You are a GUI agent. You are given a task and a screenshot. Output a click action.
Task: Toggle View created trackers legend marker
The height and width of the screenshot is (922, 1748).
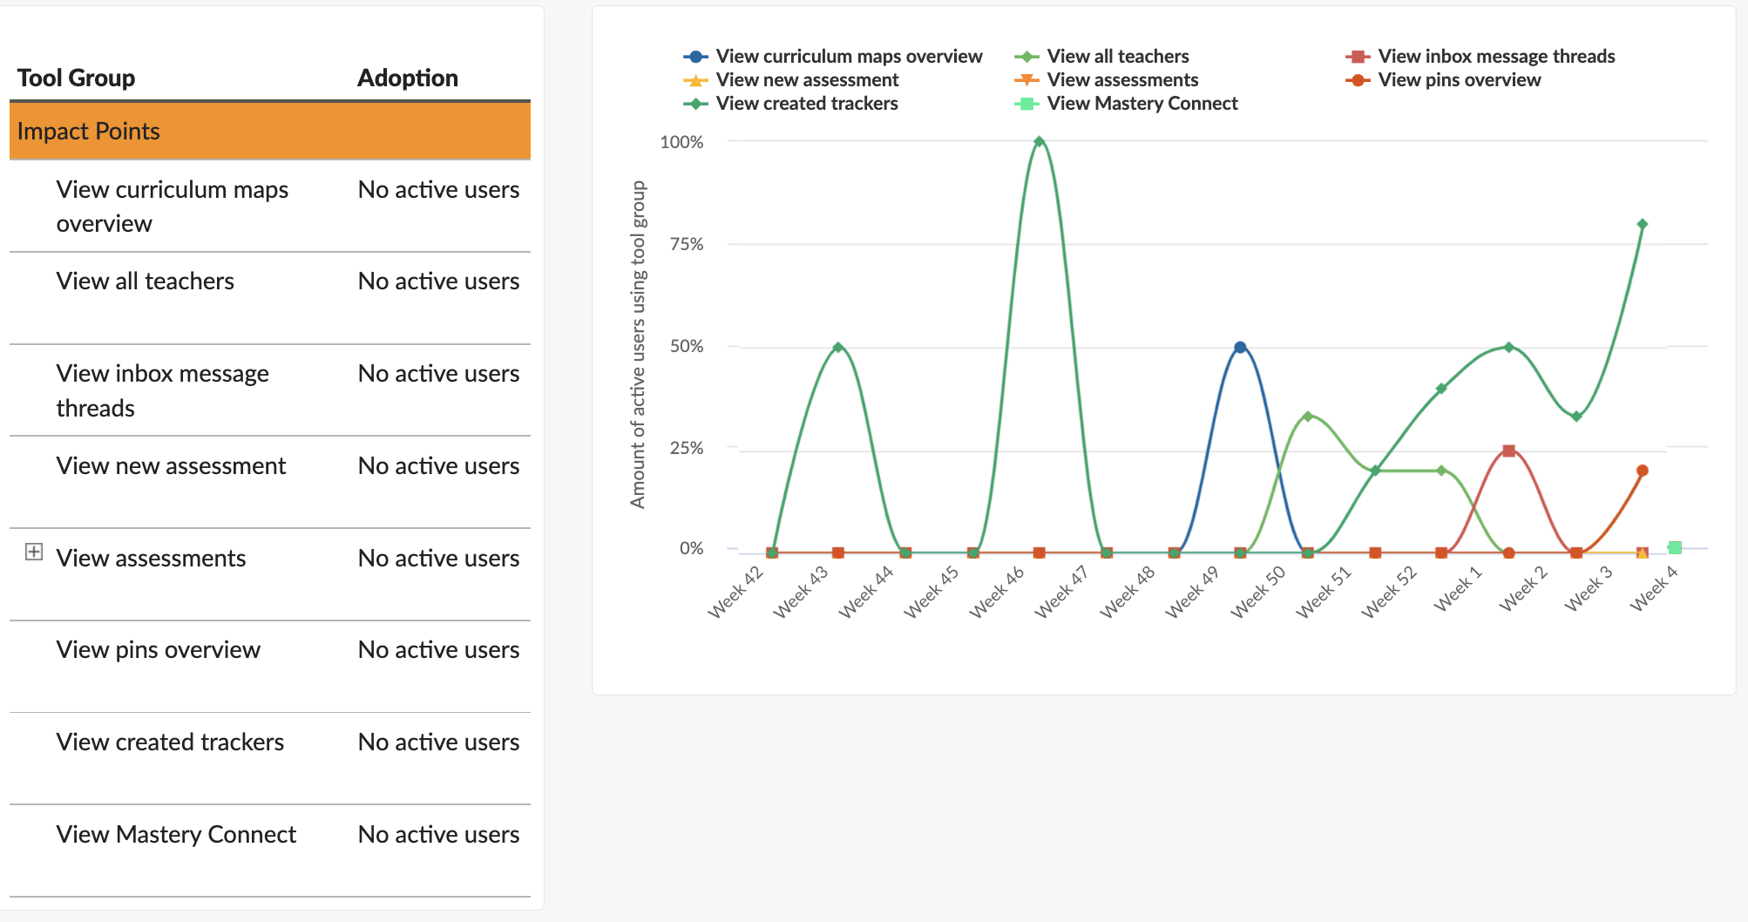(x=695, y=104)
